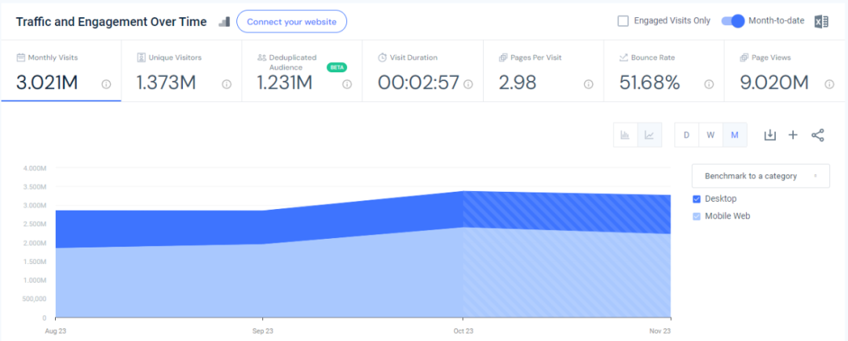Screen dimensions: 848x341
Task: Enable Engaged Visits Only checkbox
Action: coord(623,21)
